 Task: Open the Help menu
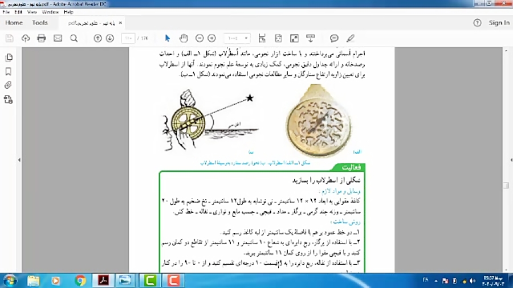coord(68,12)
